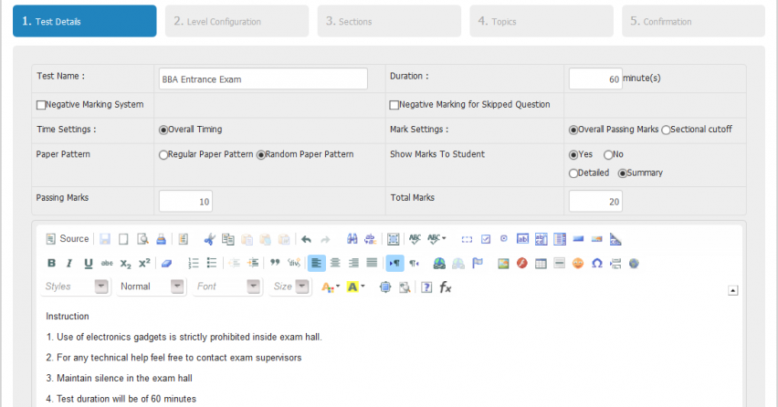Choose Summary marks display
Image resolution: width=778 pixels, height=407 pixels.
(x=622, y=173)
